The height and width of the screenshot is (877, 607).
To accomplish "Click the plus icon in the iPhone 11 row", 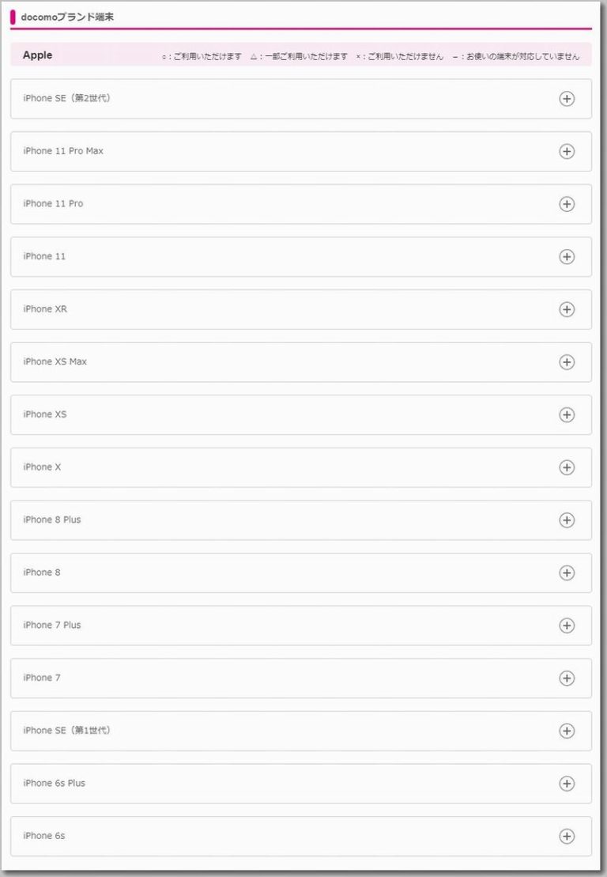I will coord(567,257).
